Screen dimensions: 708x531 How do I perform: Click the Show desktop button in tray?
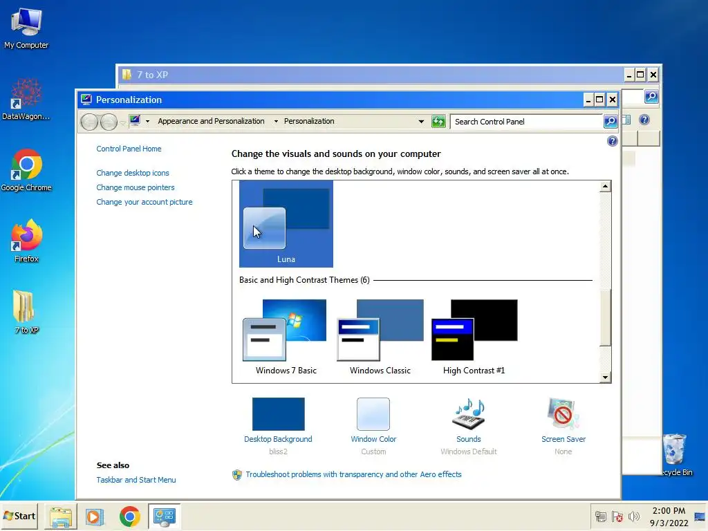coord(700,516)
